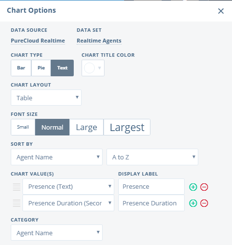Close the Chart Options panel
Screen dimensions: 232x245
coord(221,11)
